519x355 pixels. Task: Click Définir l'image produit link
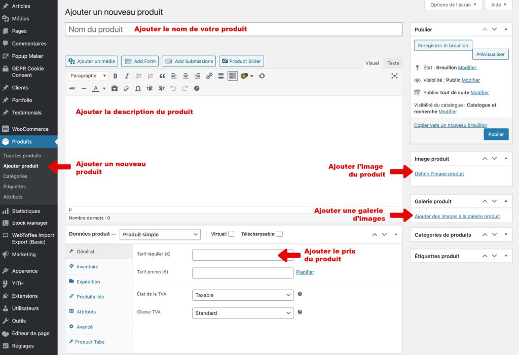click(439, 173)
